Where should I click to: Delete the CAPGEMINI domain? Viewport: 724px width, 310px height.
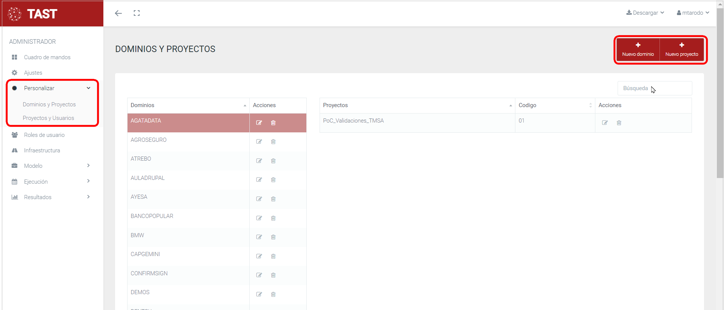pos(273,256)
